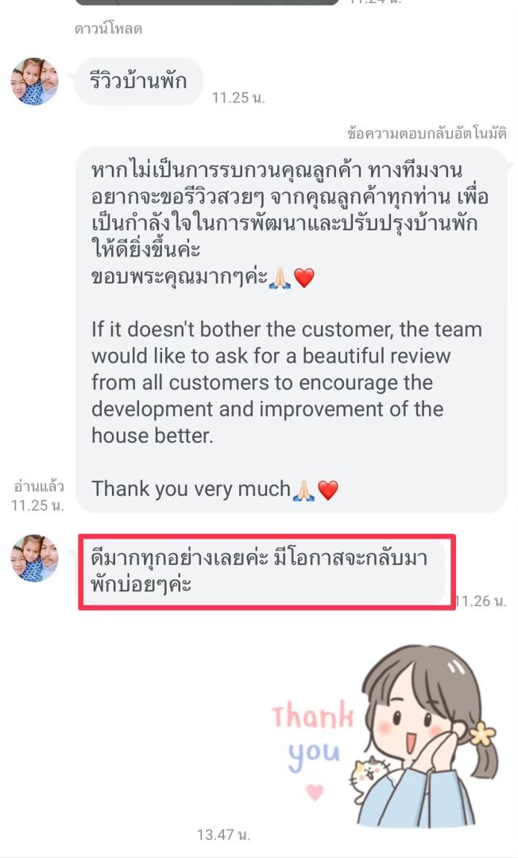The height and width of the screenshot is (858, 518).
Task: Tap the cat on the sticker
Action: 368,775
